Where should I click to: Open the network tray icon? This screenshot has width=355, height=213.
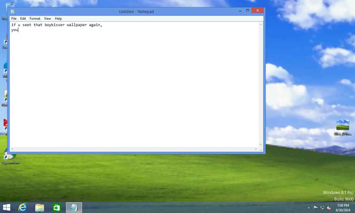(x=322, y=208)
